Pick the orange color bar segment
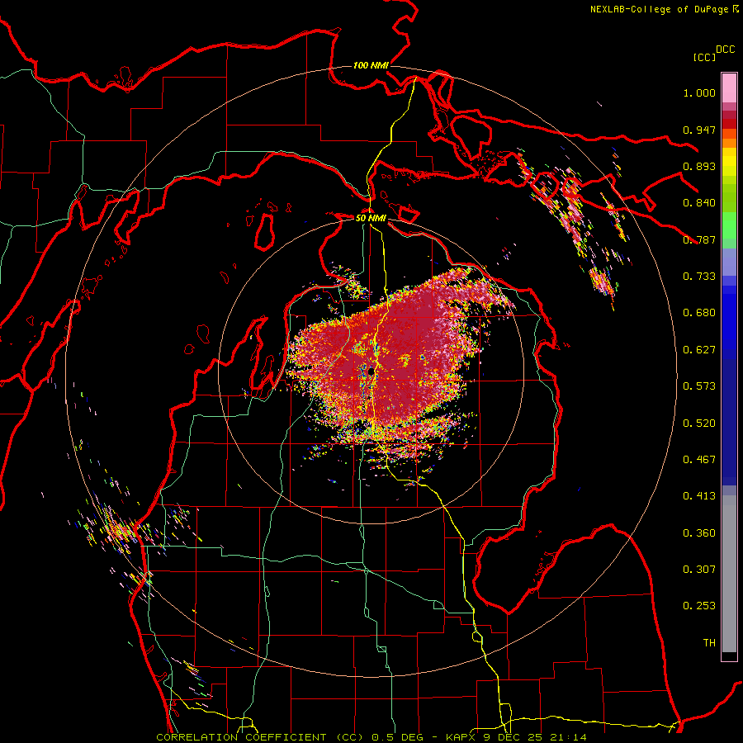 tap(729, 143)
